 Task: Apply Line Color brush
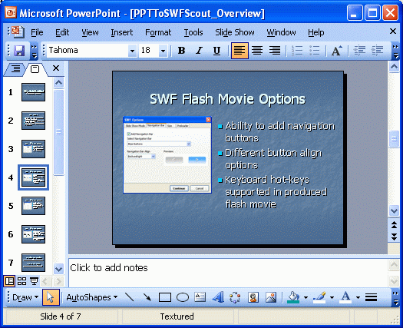tap(319, 297)
